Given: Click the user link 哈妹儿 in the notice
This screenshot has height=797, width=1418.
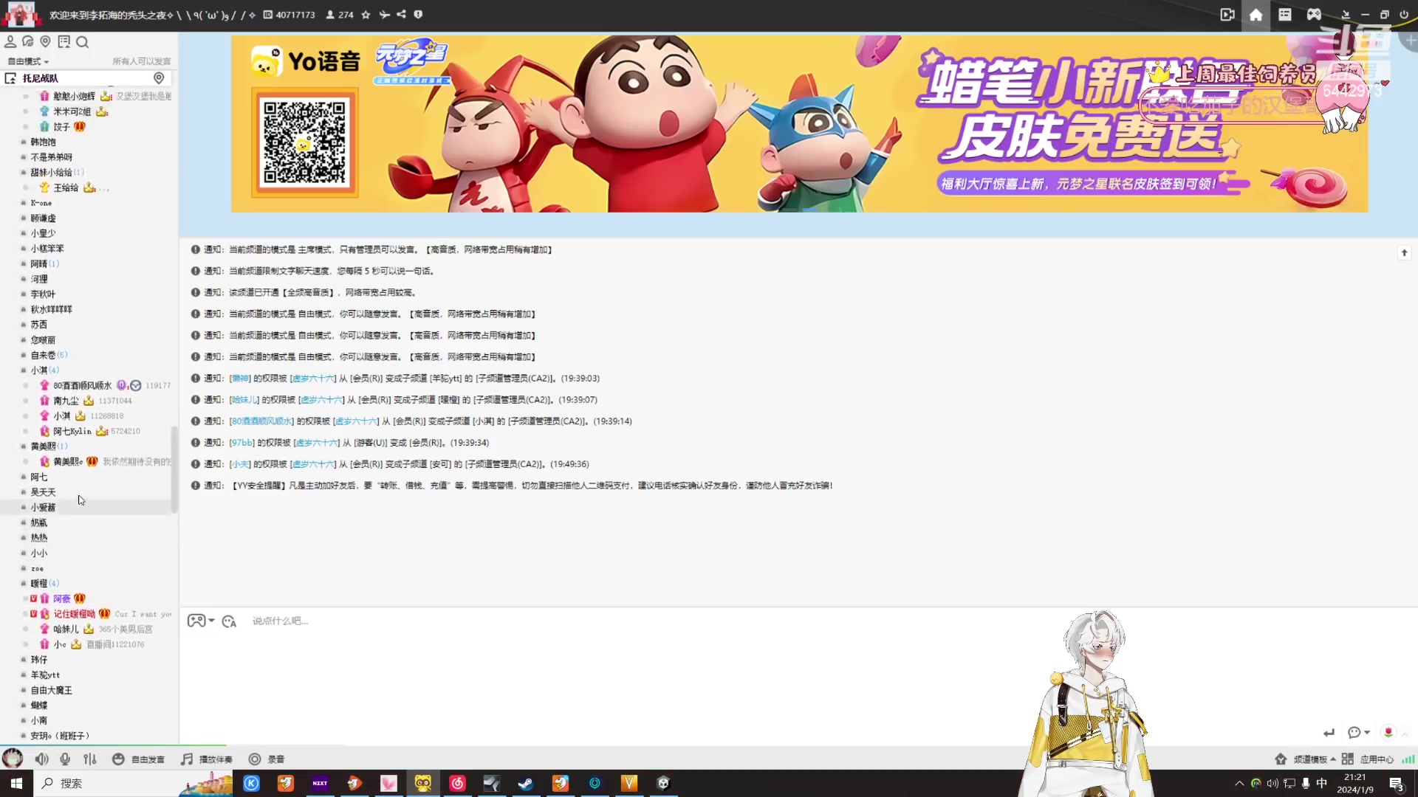Looking at the screenshot, I should tap(244, 400).
